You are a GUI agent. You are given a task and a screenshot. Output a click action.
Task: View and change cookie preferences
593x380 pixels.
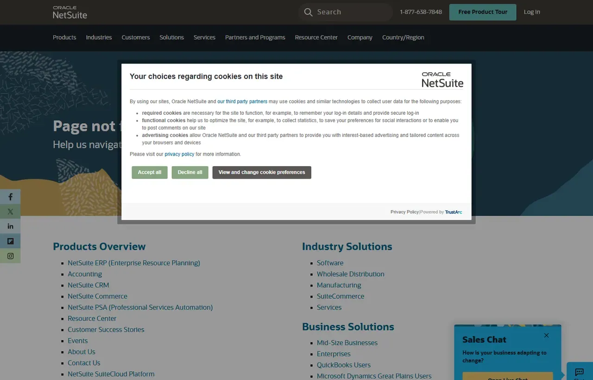[262, 172]
